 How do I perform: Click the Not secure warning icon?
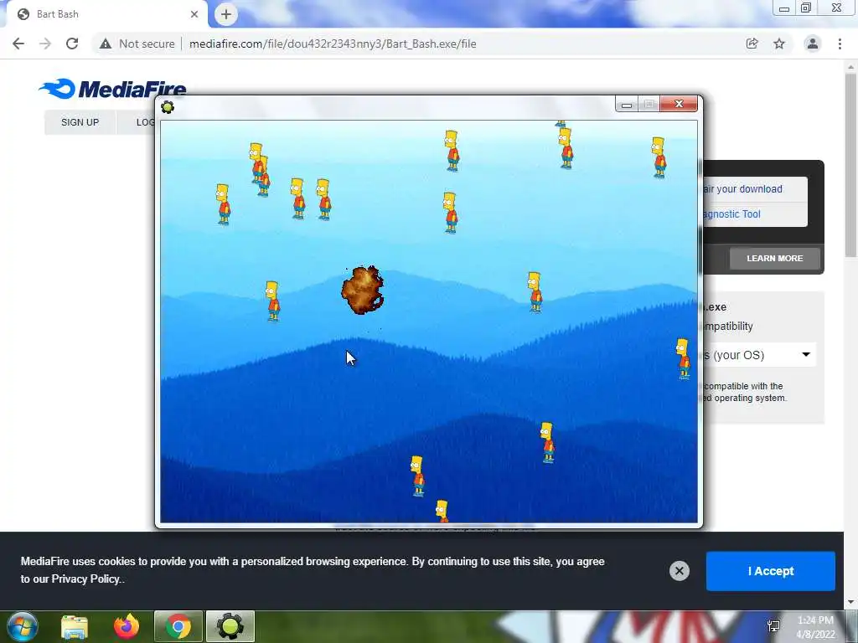pos(106,44)
